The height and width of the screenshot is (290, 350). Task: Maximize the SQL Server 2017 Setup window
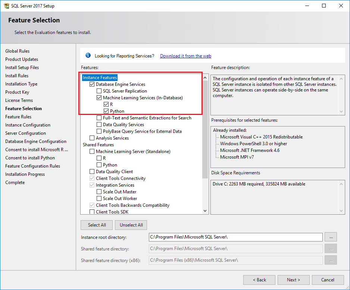tap(324, 6)
